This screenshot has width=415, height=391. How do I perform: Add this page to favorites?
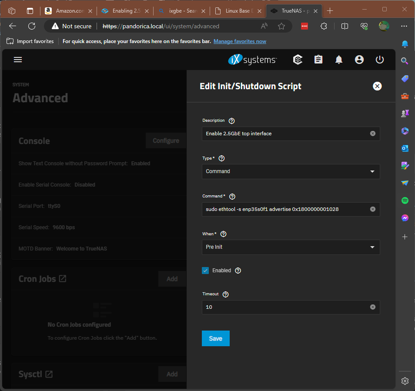pos(281,26)
